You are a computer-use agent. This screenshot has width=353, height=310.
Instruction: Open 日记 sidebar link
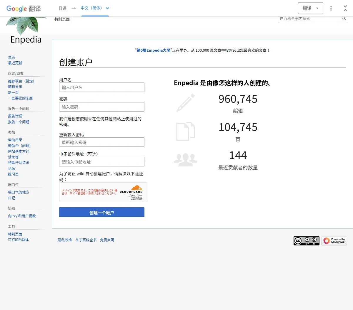point(11,198)
